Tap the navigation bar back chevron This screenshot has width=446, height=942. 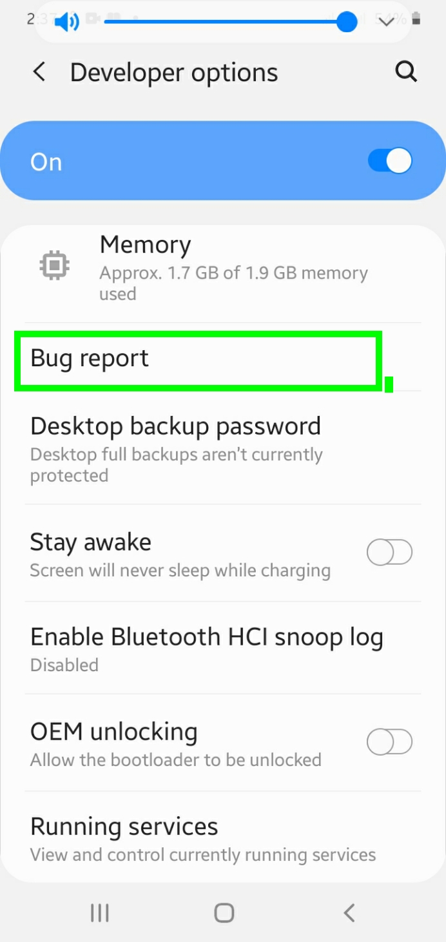349,912
